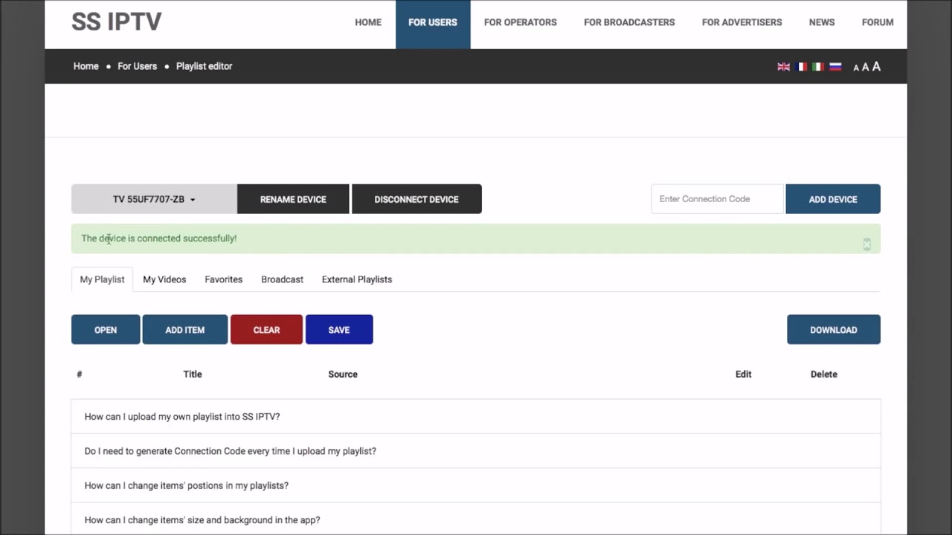Save the playlist with Save button

click(x=339, y=330)
